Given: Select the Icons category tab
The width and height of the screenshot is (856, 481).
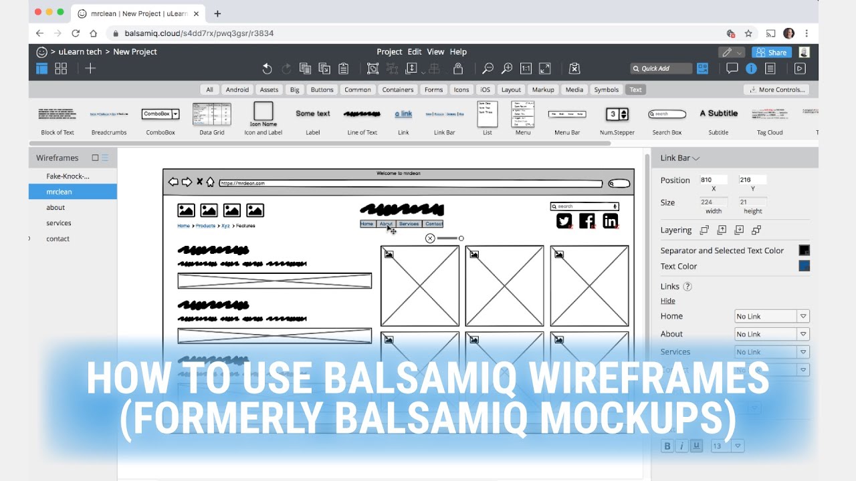Looking at the screenshot, I should coord(461,90).
